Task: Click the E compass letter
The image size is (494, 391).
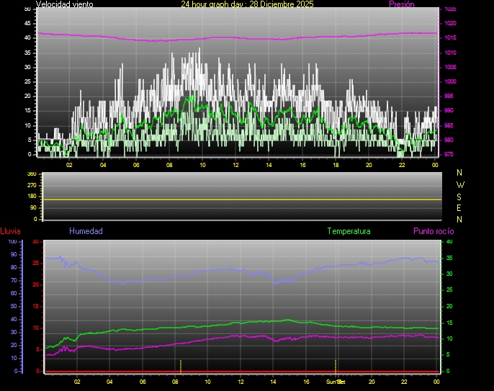Action: pos(460,207)
